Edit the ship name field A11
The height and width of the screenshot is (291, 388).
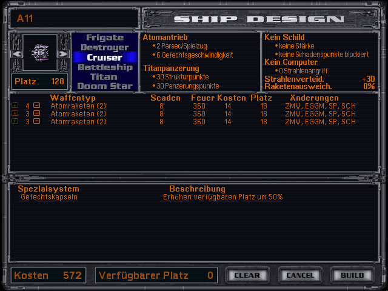(x=74, y=18)
